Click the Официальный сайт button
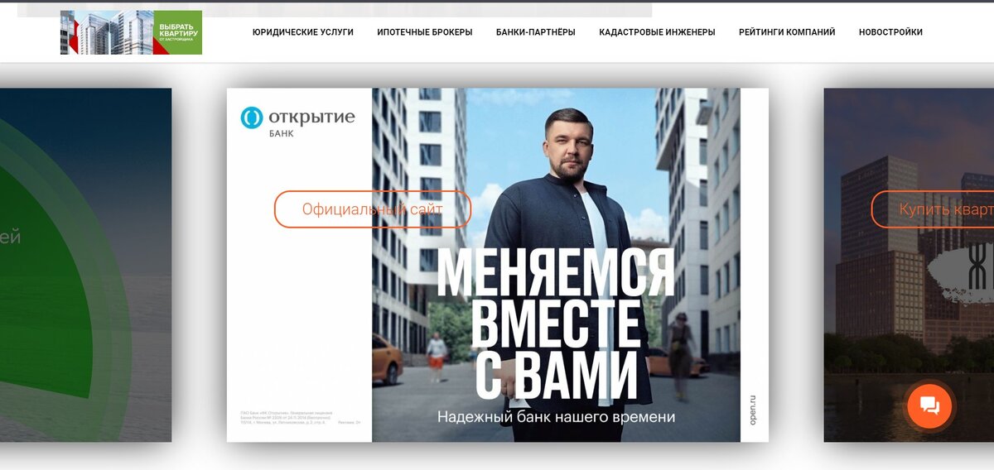The width and height of the screenshot is (994, 470). 373,209
